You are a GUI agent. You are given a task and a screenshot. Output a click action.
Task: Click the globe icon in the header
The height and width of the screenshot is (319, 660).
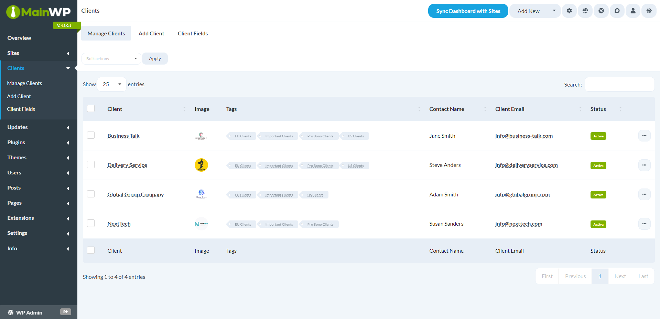tap(585, 11)
